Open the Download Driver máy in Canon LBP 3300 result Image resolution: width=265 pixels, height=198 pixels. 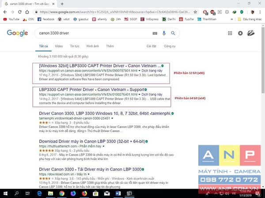coord(92,141)
